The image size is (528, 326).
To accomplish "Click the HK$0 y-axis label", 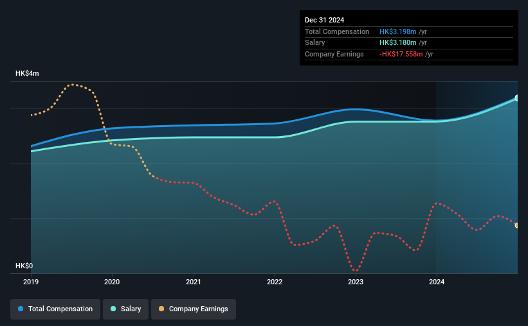I will click(x=24, y=266).
